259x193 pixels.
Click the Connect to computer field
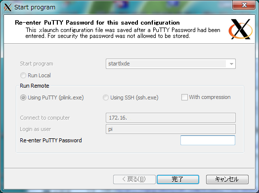[x=171, y=118]
